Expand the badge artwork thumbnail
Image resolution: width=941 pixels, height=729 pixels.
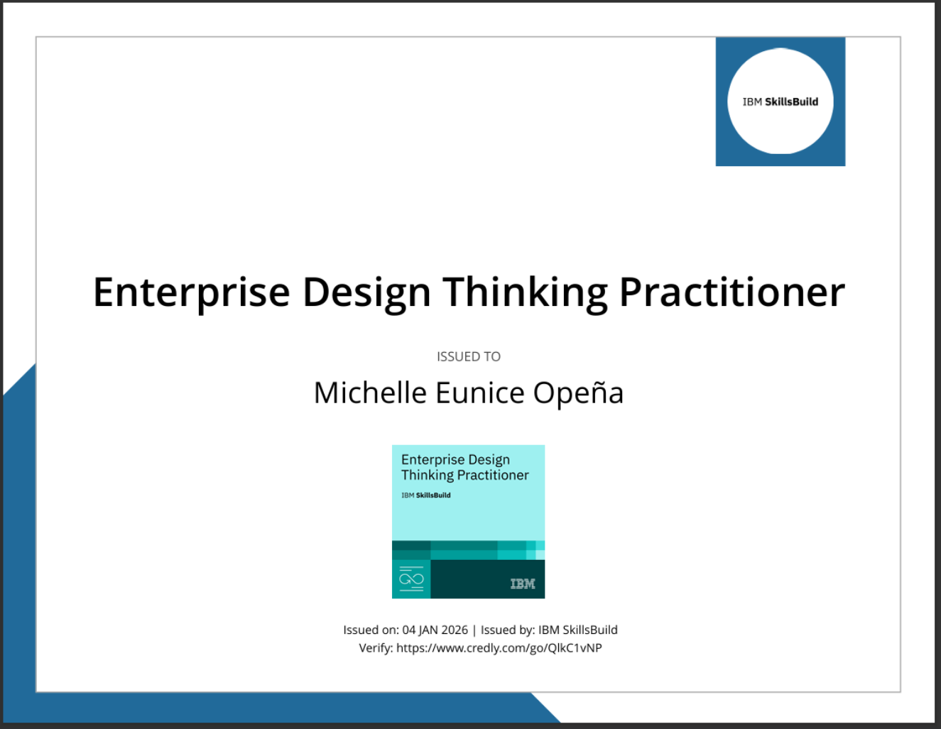pos(468,522)
